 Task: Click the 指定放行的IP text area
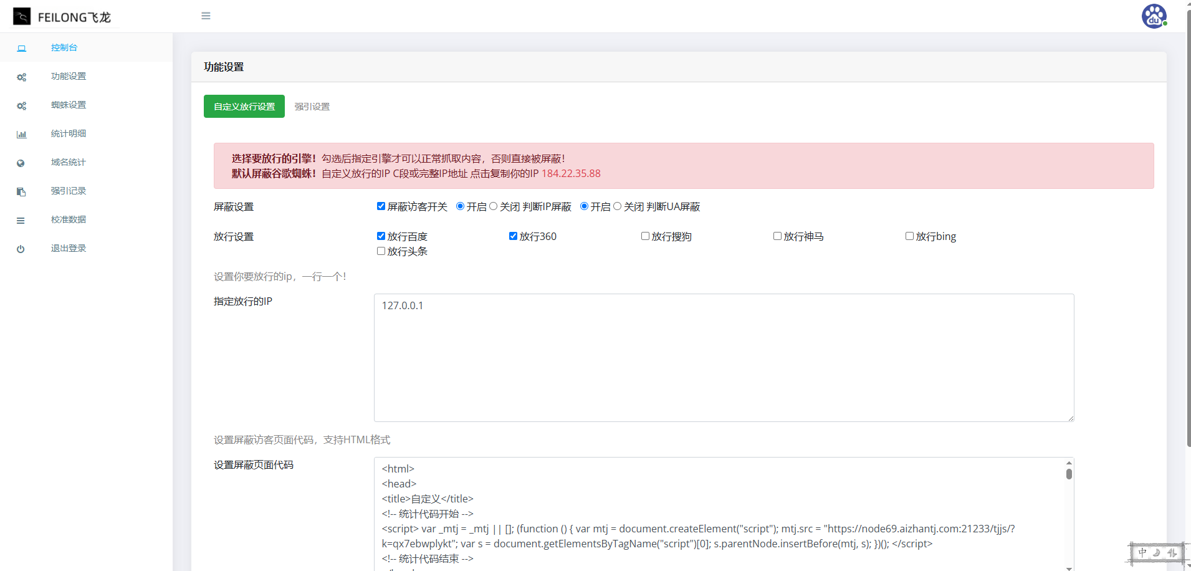724,358
